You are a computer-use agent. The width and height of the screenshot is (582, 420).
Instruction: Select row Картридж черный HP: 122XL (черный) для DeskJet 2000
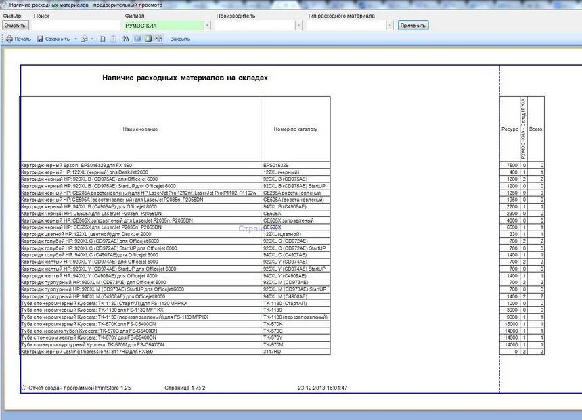click(140, 172)
